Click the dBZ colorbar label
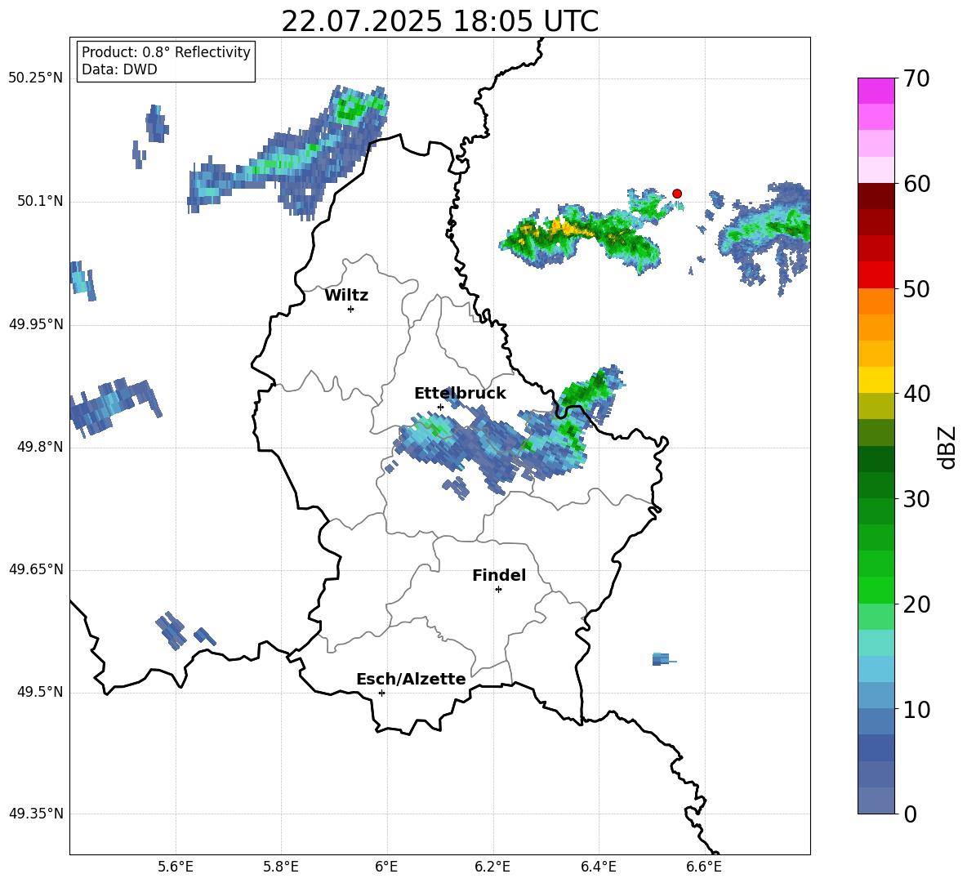The width and height of the screenshot is (967, 883). [x=947, y=447]
